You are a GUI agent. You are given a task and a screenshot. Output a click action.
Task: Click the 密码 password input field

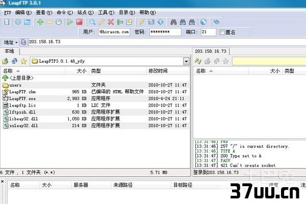165,32
